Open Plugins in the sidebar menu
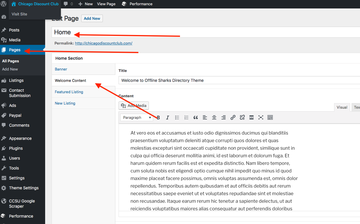This screenshot has height=224, width=360. (x=16, y=148)
